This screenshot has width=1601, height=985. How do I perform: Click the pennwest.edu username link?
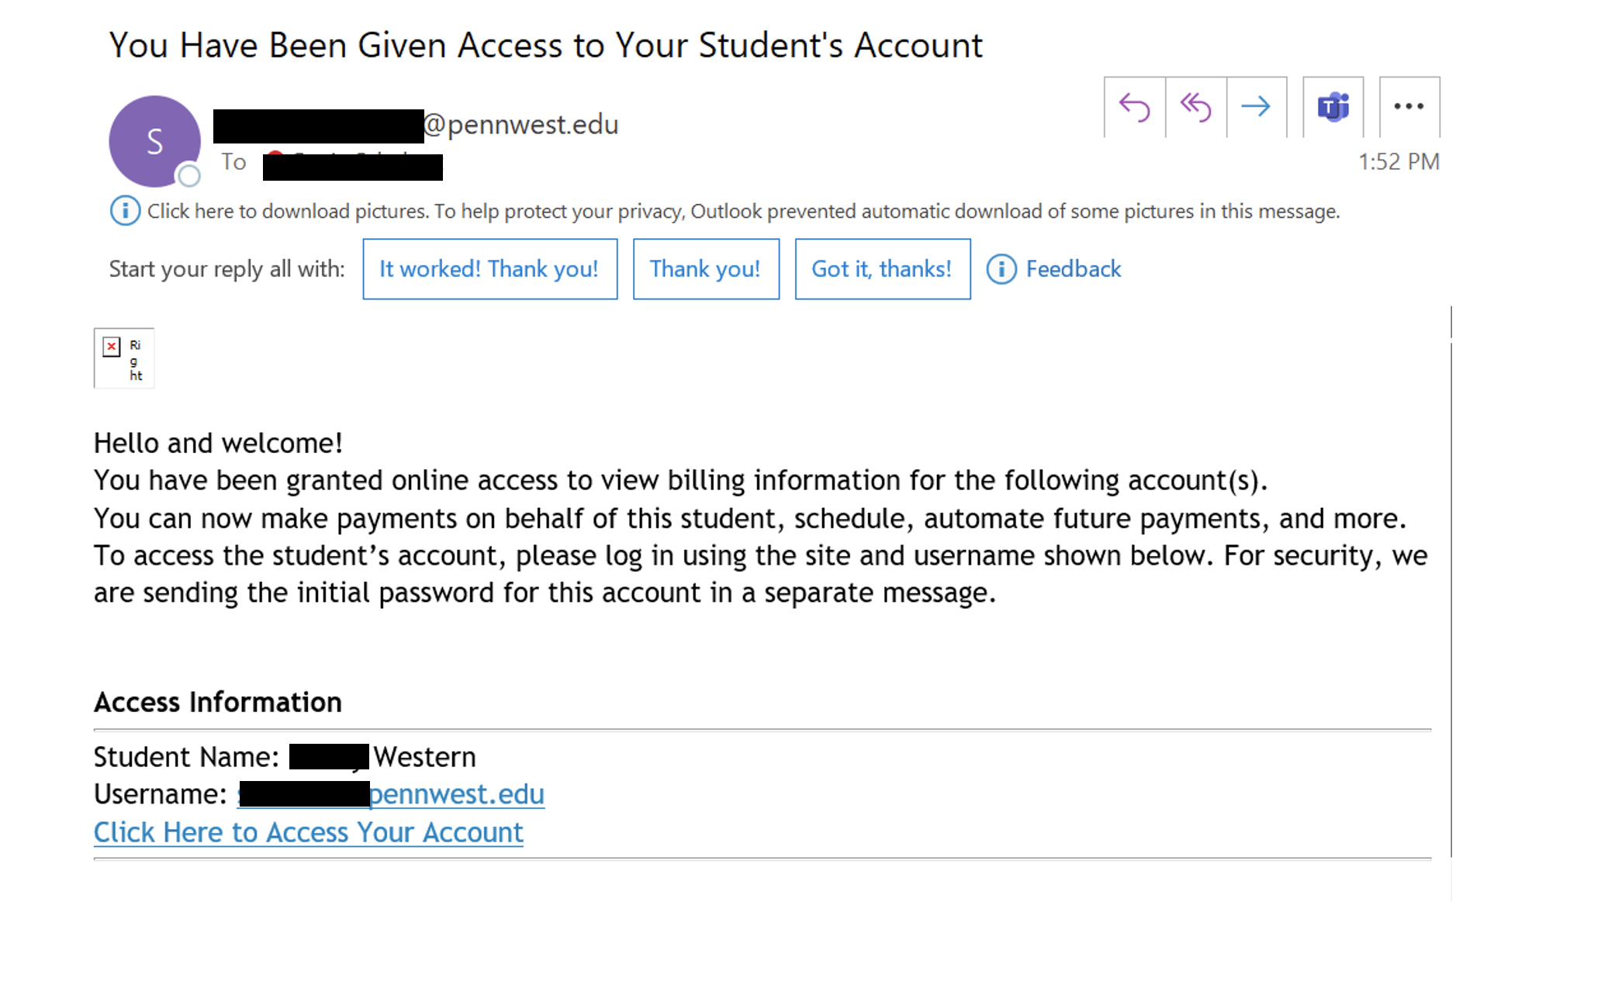pyautogui.click(x=457, y=794)
